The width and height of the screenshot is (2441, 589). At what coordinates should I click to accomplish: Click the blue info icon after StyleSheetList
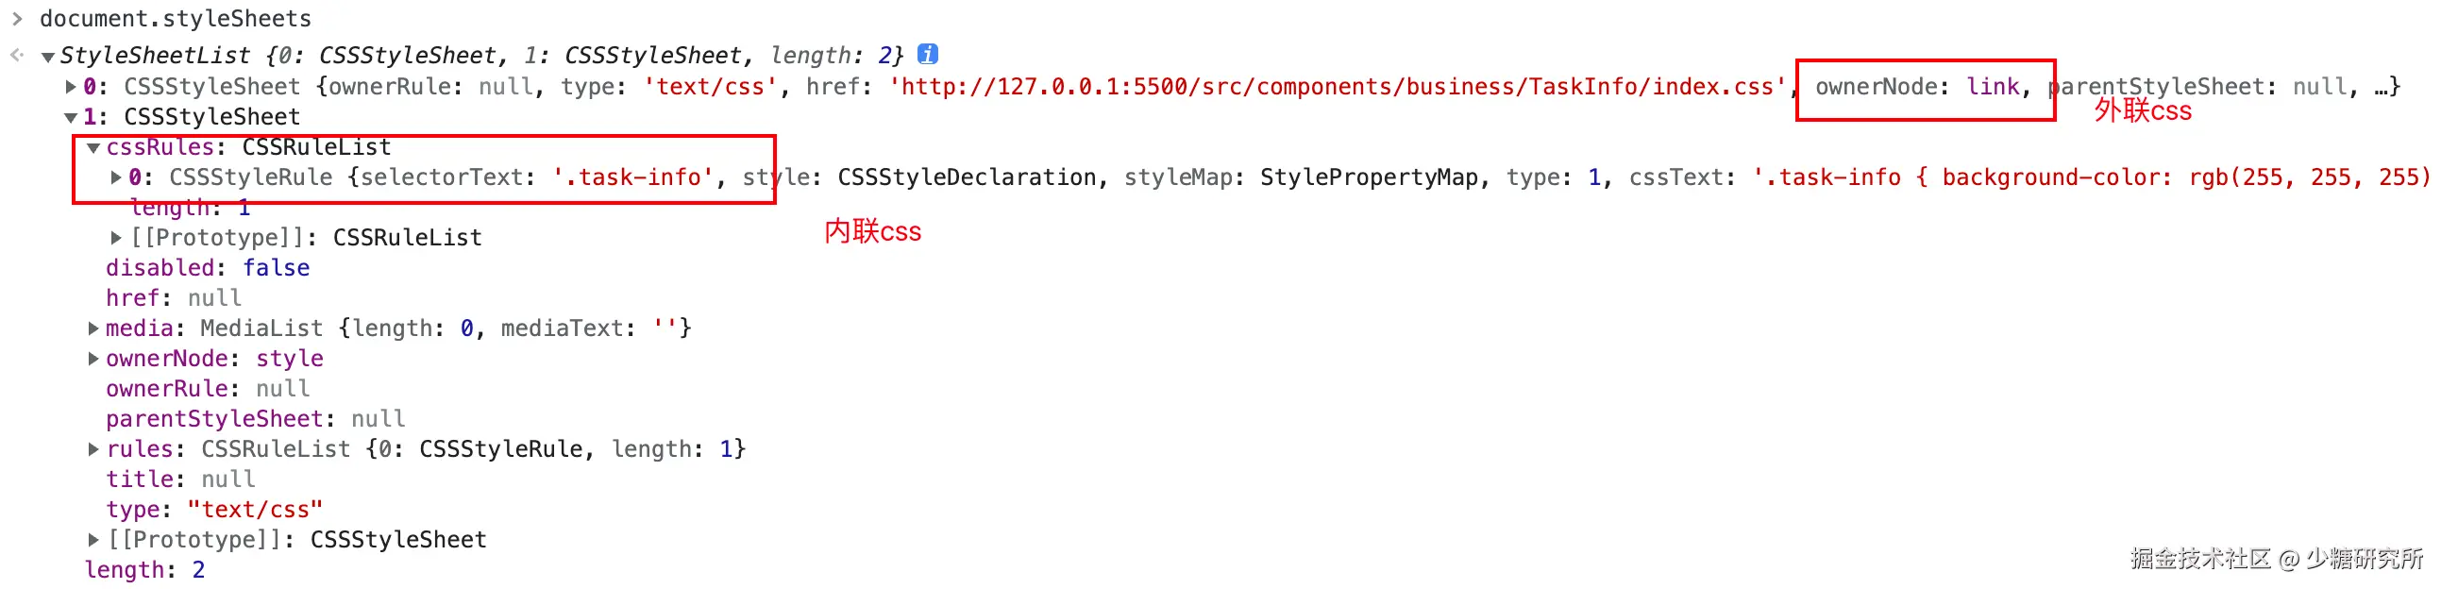click(x=928, y=54)
